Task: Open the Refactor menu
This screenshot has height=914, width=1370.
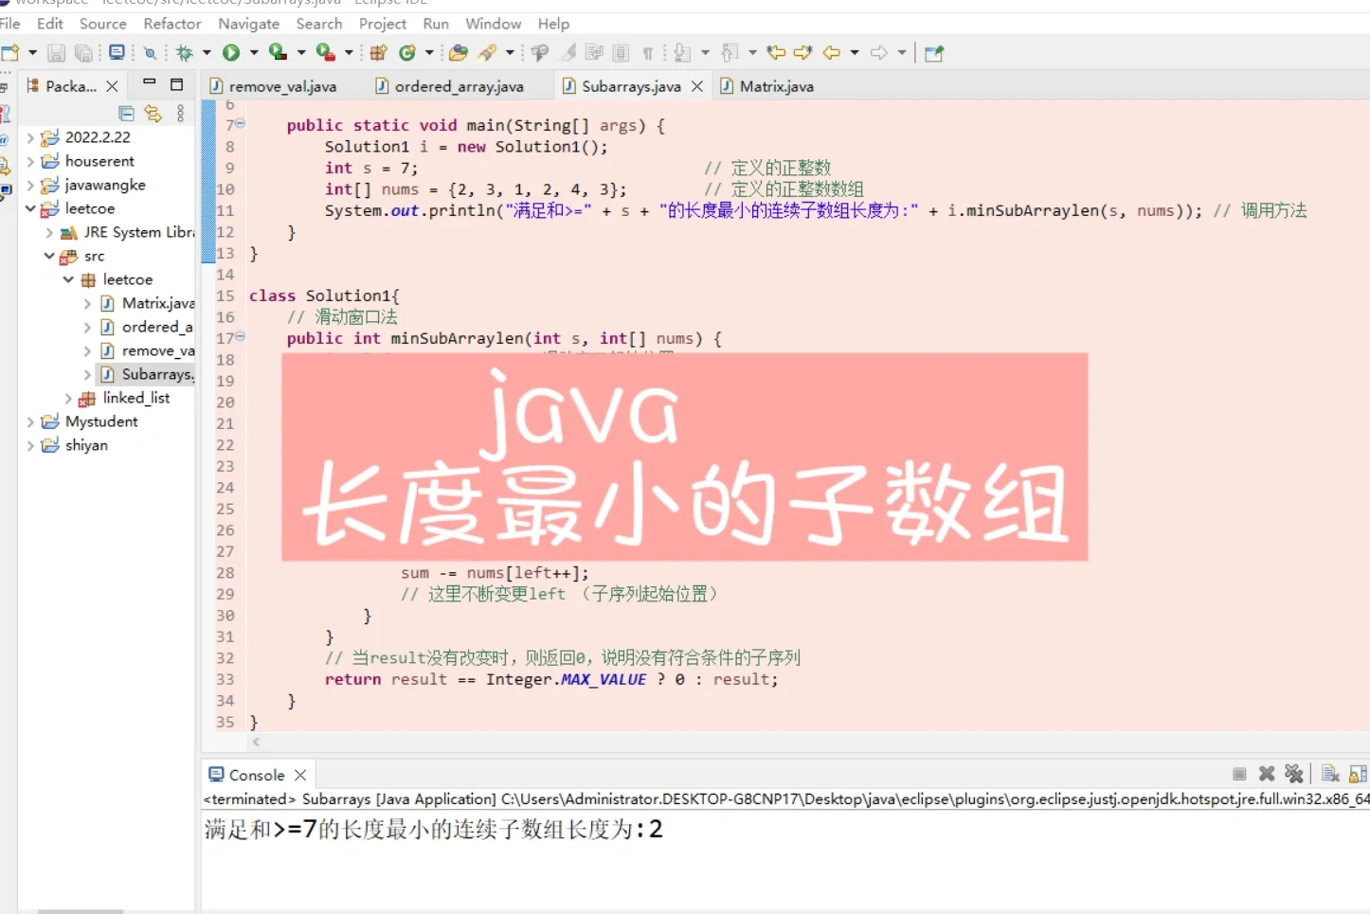Action: pyautogui.click(x=171, y=24)
